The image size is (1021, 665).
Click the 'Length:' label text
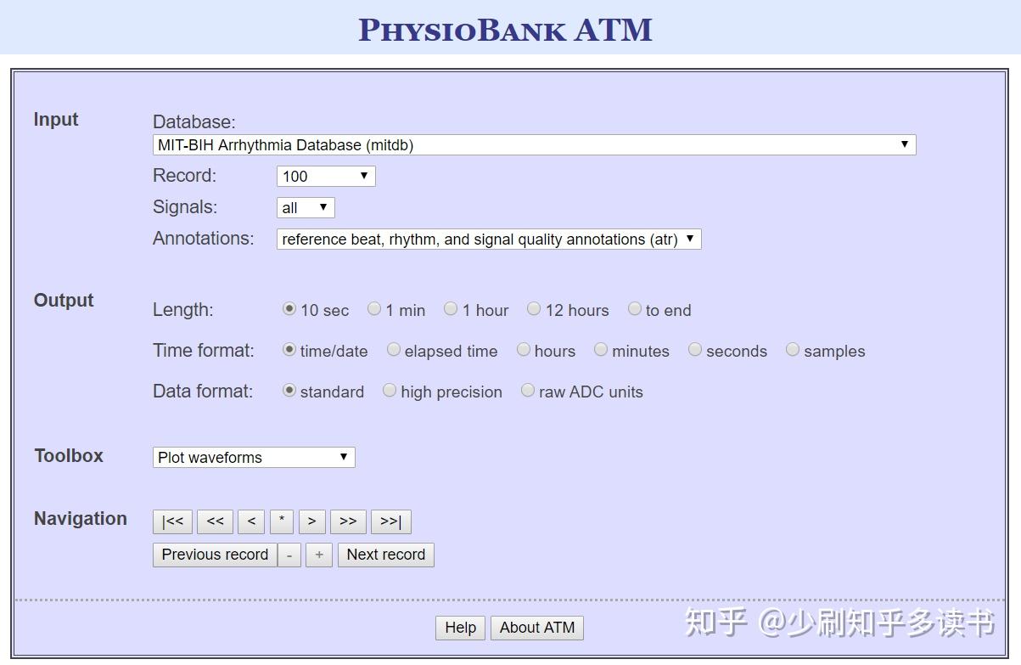pos(183,310)
